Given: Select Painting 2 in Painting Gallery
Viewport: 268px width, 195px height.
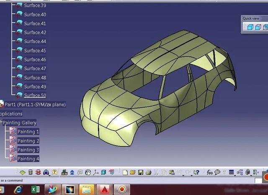Looking at the screenshot, I should coord(28,141).
